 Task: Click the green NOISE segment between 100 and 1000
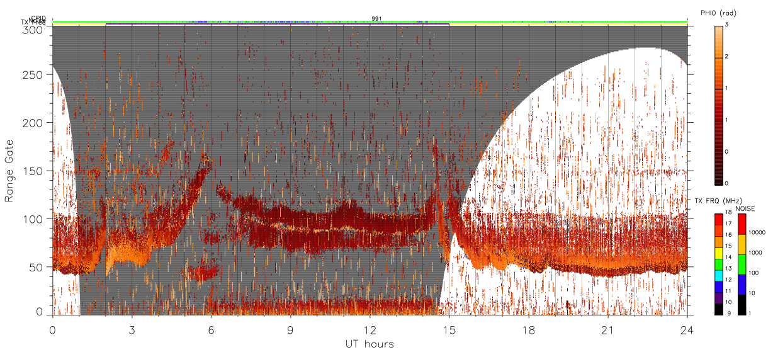pyautogui.click(x=743, y=264)
